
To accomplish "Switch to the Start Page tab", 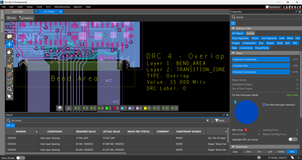I will [x=17, y=11].
